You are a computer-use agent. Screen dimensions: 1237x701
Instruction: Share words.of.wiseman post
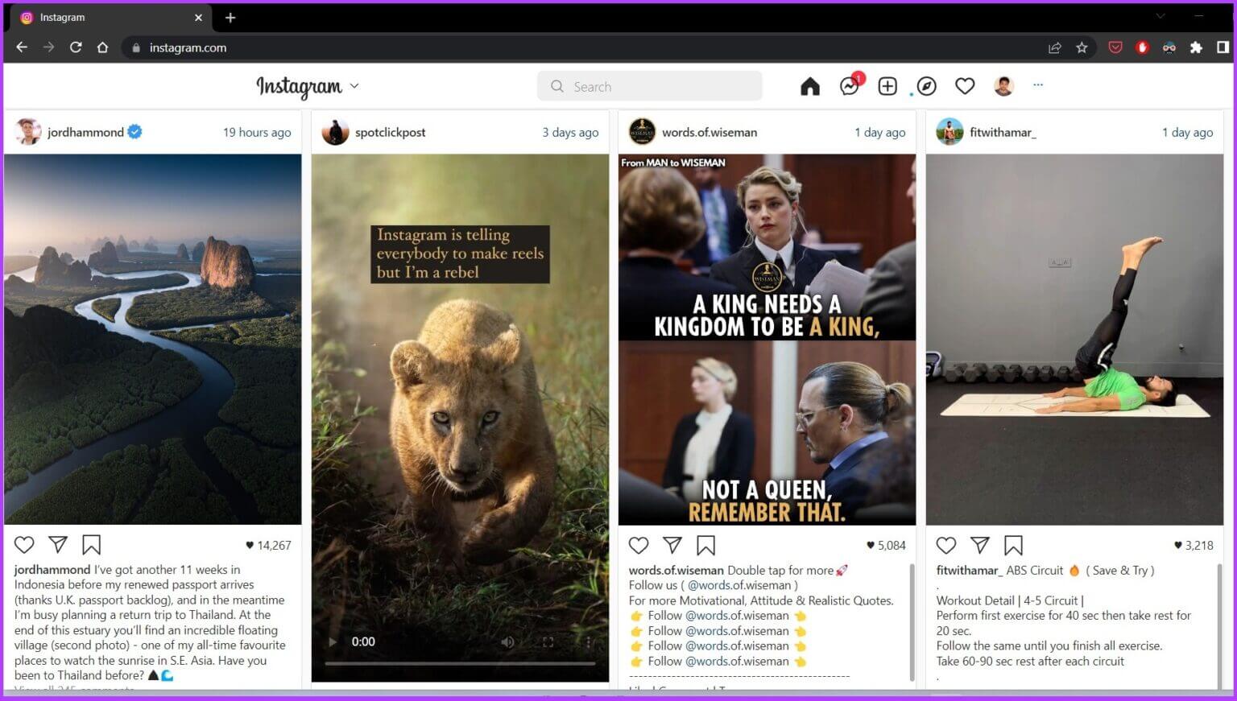(x=672, y=545)
